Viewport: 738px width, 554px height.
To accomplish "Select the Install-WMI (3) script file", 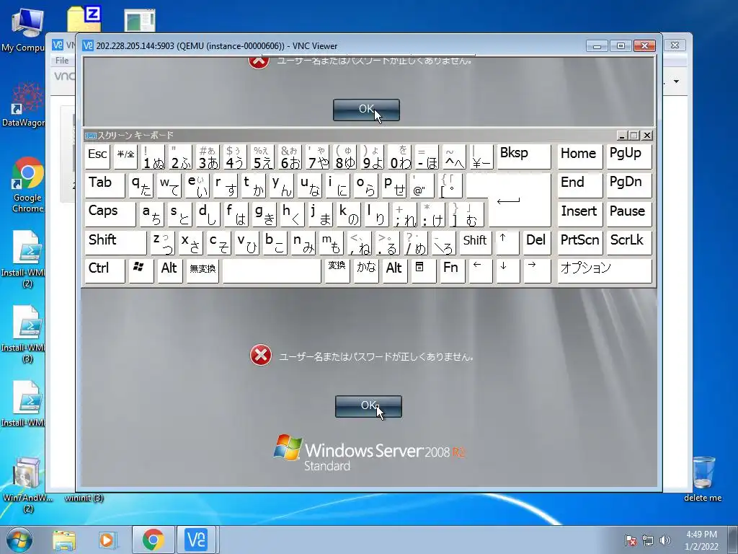I will coord(24,335).
